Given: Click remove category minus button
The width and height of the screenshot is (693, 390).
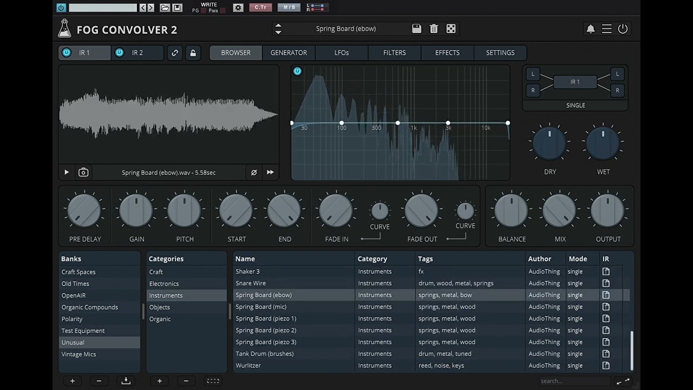Looking at the screenshot, I should click(x=186, y=381).
